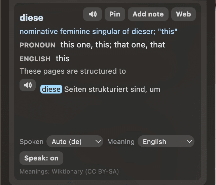Click the word Seiten in the sentence
This screenshot has width=216, height=185.
pos(75,89)
